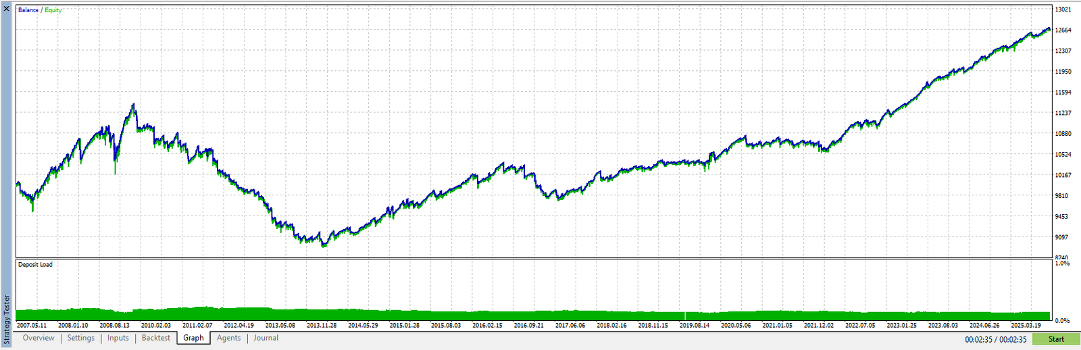Click the 2024.06.26 date label
Image resolution: width=1081 pixels, height=350 pixels.
tap(984, 325)
